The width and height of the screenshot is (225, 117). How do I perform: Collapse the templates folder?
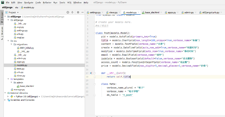[x=8, y=79]
